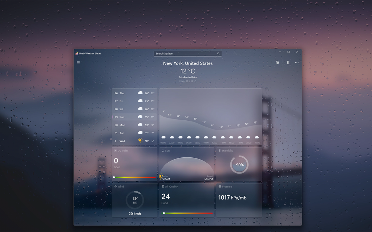
Task: Click the search magnifier icon
Action: (x=218, y=54)
